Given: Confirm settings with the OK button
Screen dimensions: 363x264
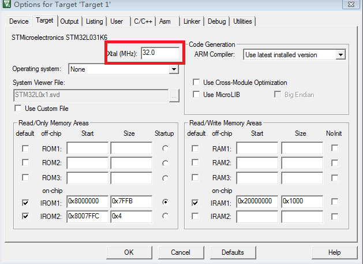Looking at the screenshot, I should tap(129, 252).
